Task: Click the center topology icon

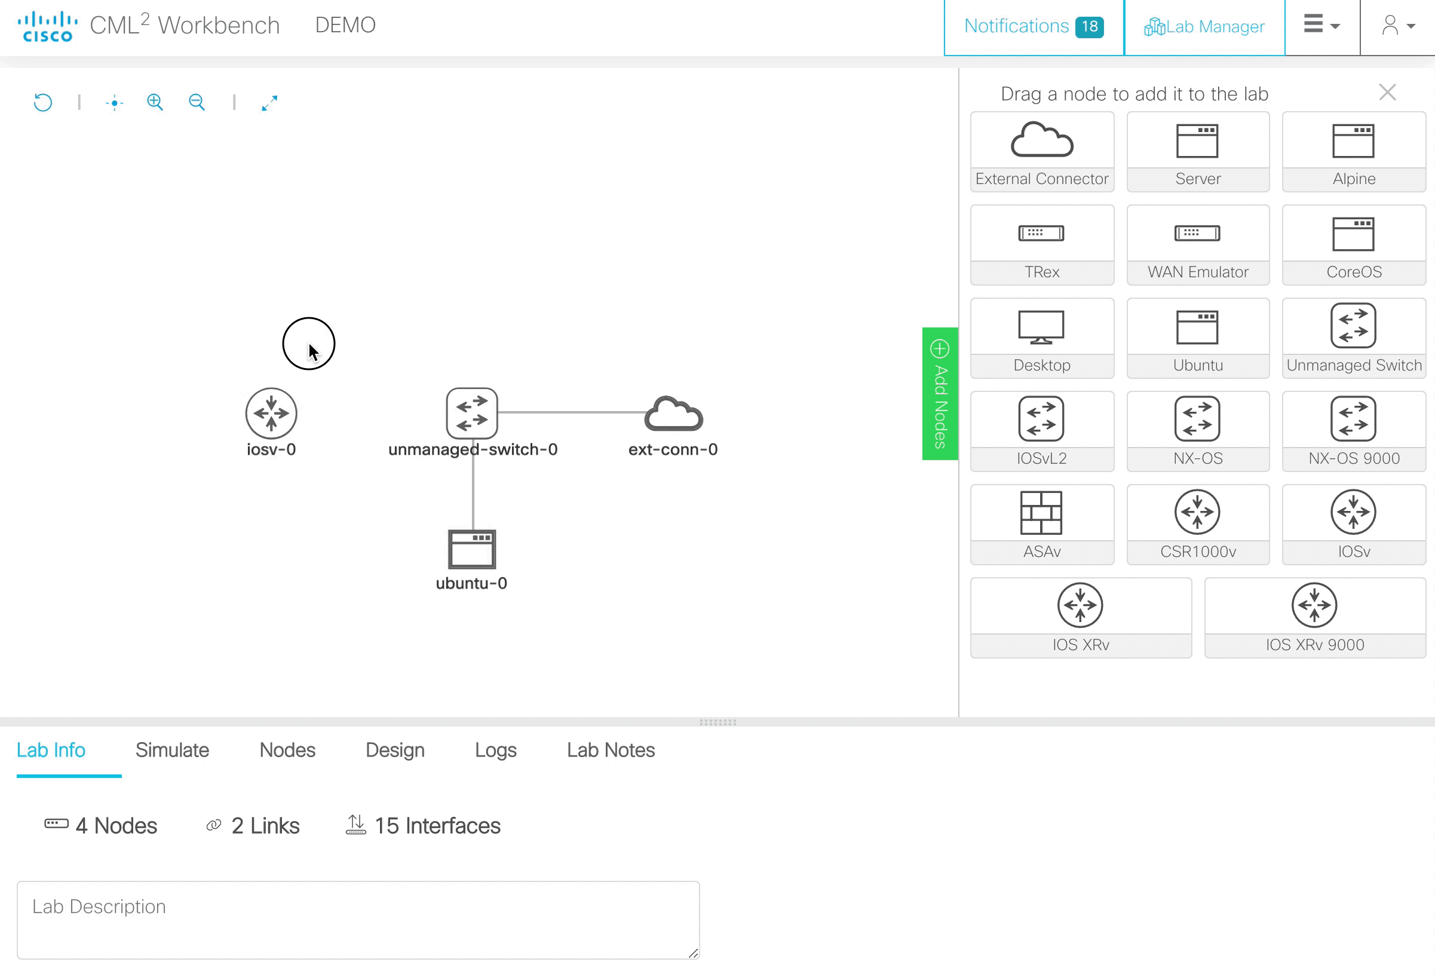Action: click(114, 103)
